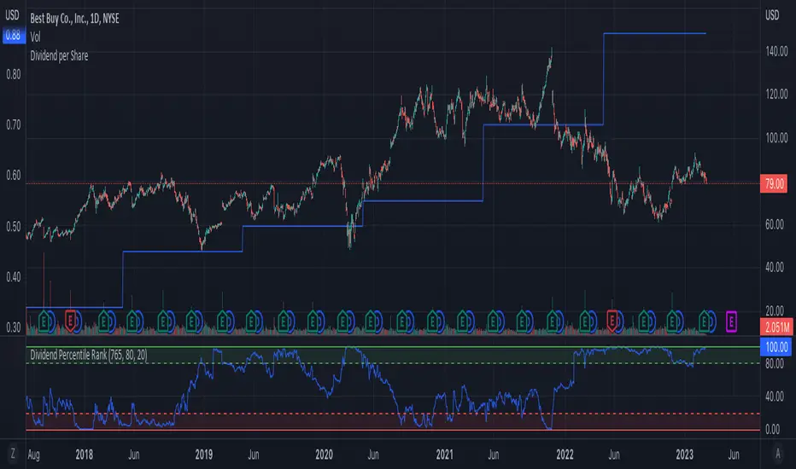The width and height of the screenshot is (796, 469).
Task: Click the purple upcoming earnings E marker
Action: point(731,321)
